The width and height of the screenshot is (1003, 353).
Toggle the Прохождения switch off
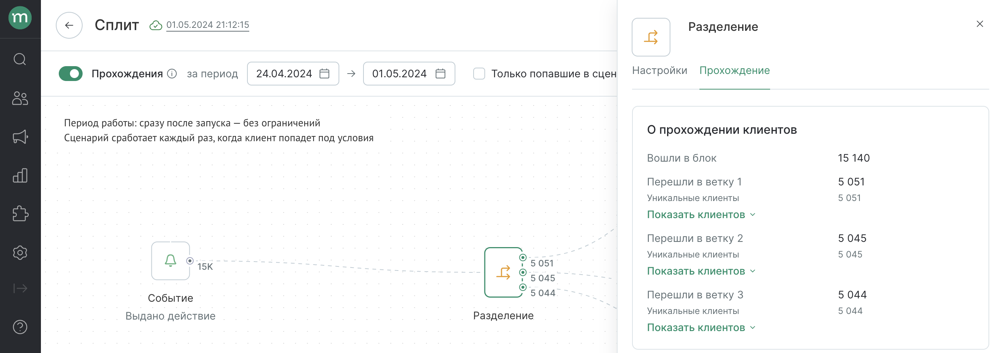click(x=70, y=74)
